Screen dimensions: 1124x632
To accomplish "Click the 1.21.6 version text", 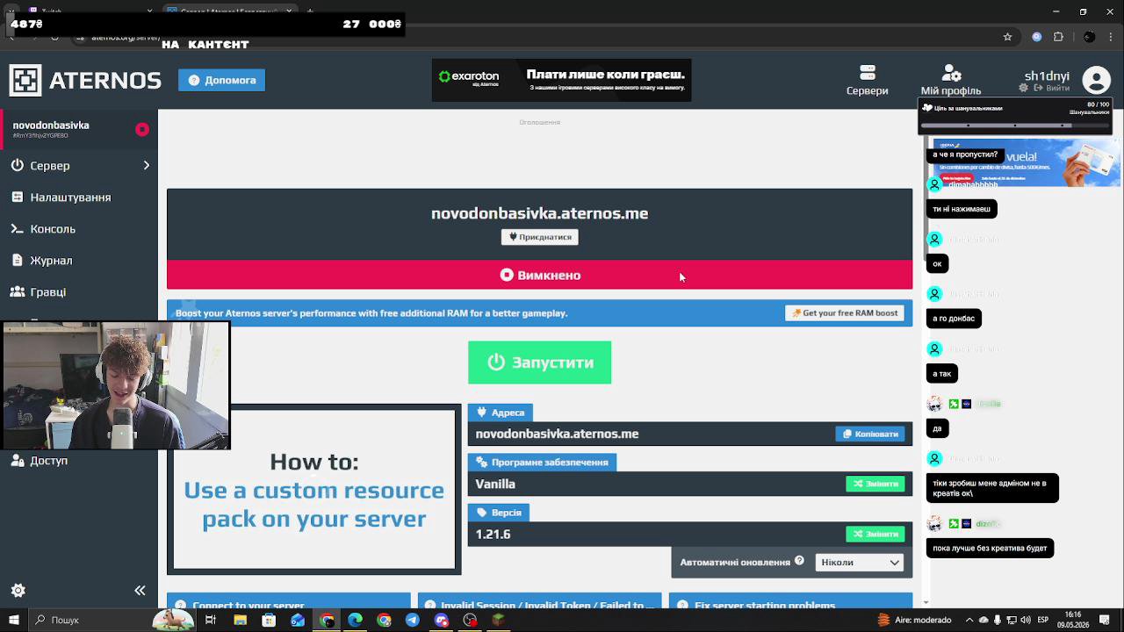I will point(493,534).
